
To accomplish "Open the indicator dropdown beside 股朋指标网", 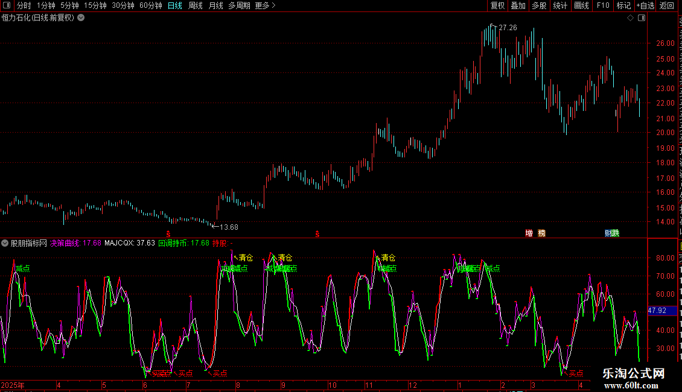I will [x=5, y=243].
